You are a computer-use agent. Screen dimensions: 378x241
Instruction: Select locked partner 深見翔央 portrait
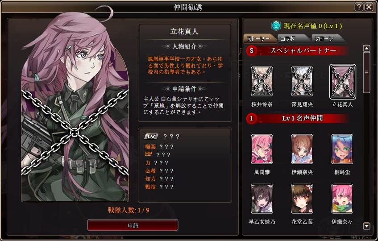302,82
